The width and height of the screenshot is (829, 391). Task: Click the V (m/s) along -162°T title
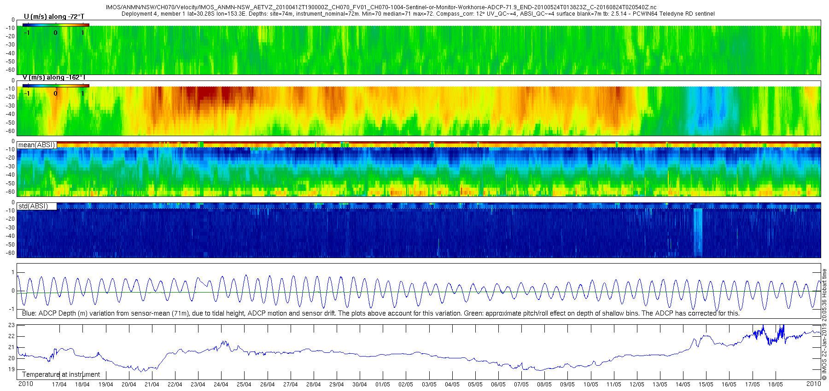click(54, 77)
